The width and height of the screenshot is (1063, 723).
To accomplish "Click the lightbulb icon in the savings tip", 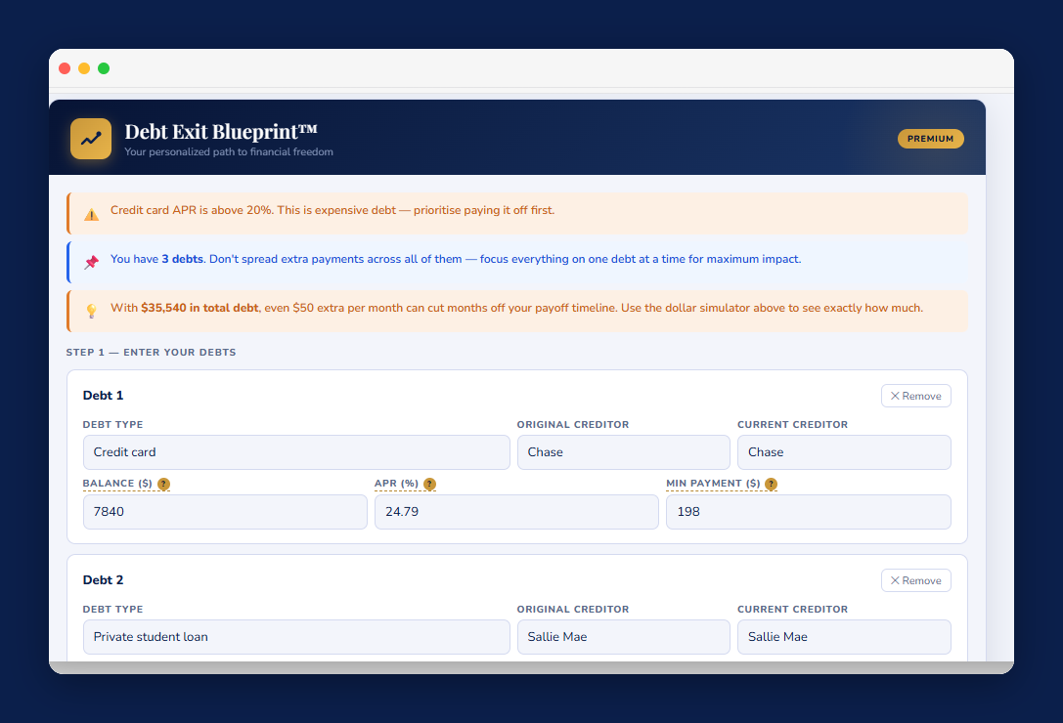I will (91, 308).
